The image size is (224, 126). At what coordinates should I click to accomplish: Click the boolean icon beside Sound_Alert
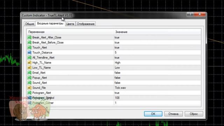tap(29, 83)
